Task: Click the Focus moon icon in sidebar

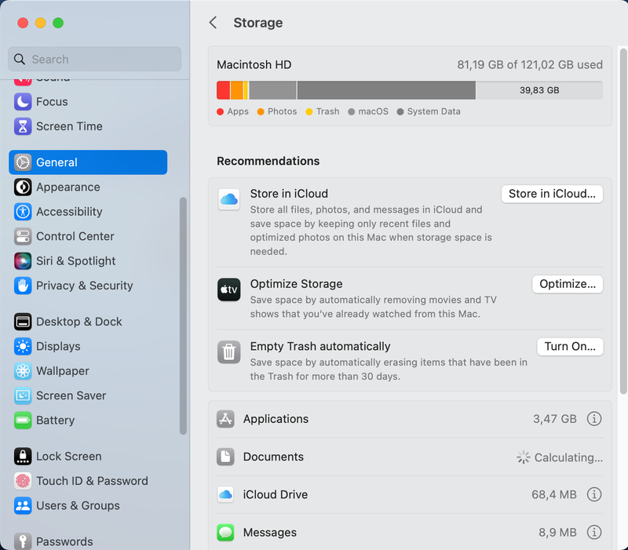Action: coord(23,102)
